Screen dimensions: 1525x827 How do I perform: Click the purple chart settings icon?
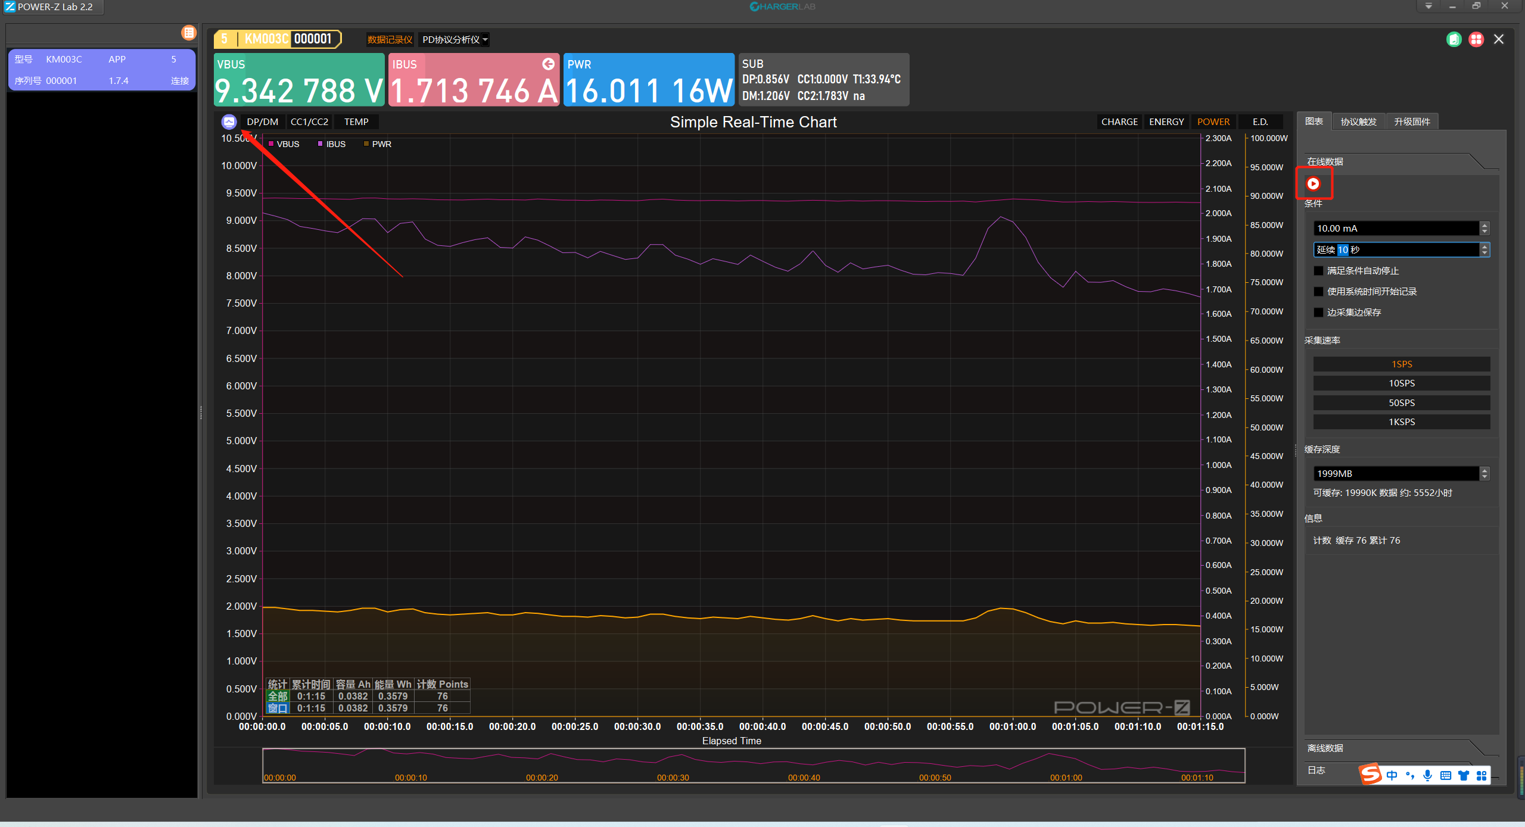(229, 122)
